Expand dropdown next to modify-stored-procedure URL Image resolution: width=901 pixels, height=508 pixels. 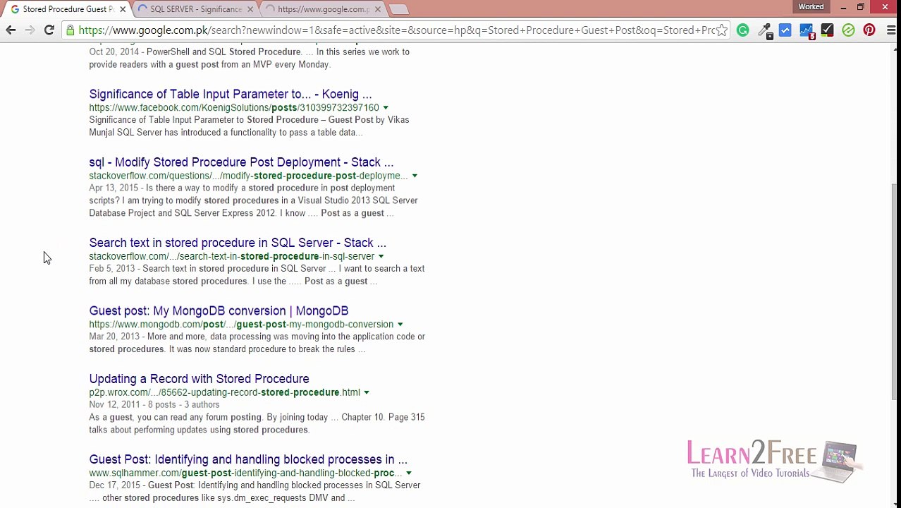[x=415, y=176]
